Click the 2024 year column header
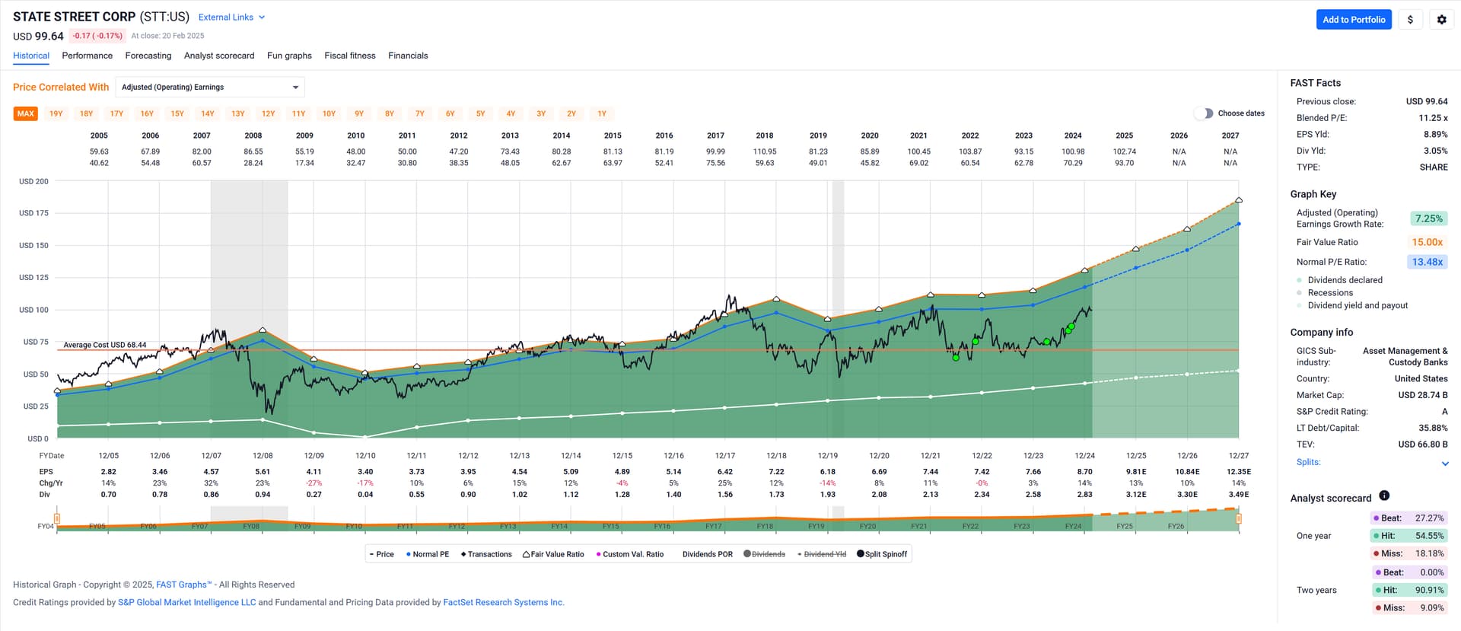Screen dimensions: 1461x631 [x=1073, y=135]
